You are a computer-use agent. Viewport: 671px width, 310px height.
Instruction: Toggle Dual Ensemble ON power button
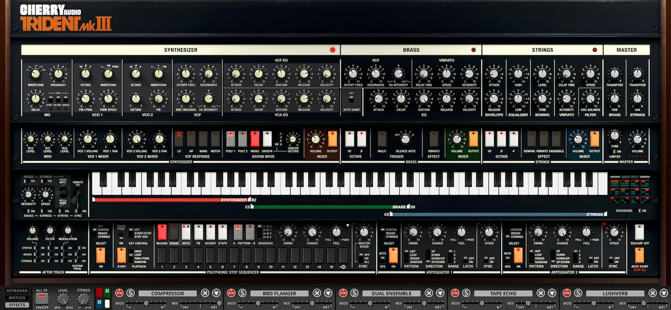click(x=343, y=293)
